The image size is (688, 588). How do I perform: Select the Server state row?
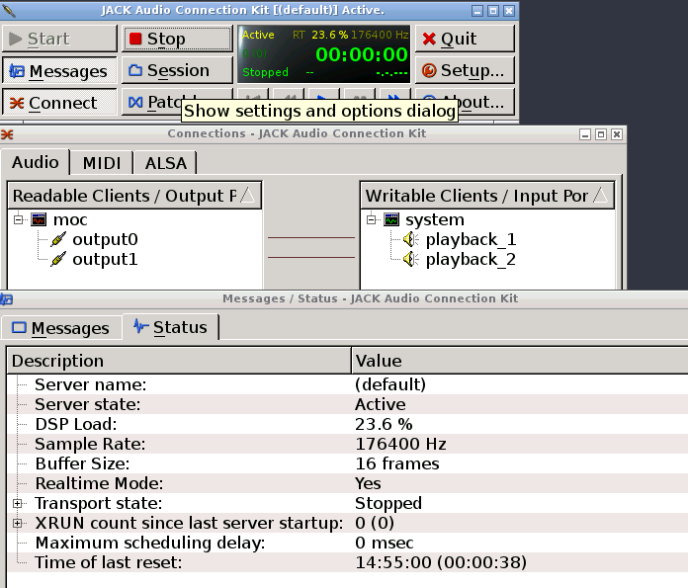click(348, 404)
